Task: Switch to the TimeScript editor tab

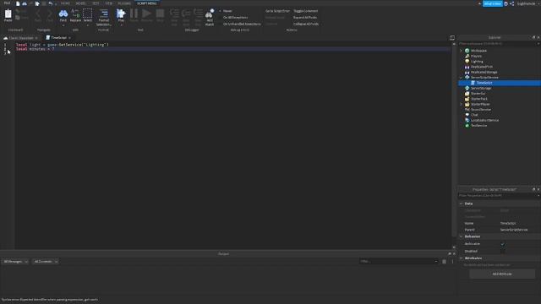Action: coord(58,37)
